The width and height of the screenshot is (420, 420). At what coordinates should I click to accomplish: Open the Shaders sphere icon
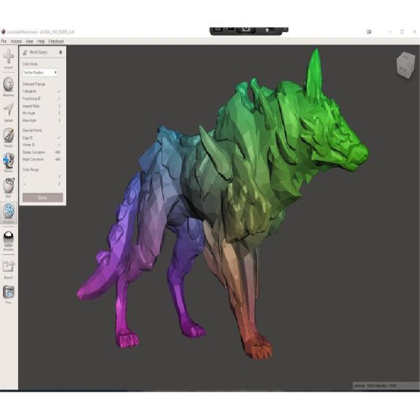tap(9, 239)
